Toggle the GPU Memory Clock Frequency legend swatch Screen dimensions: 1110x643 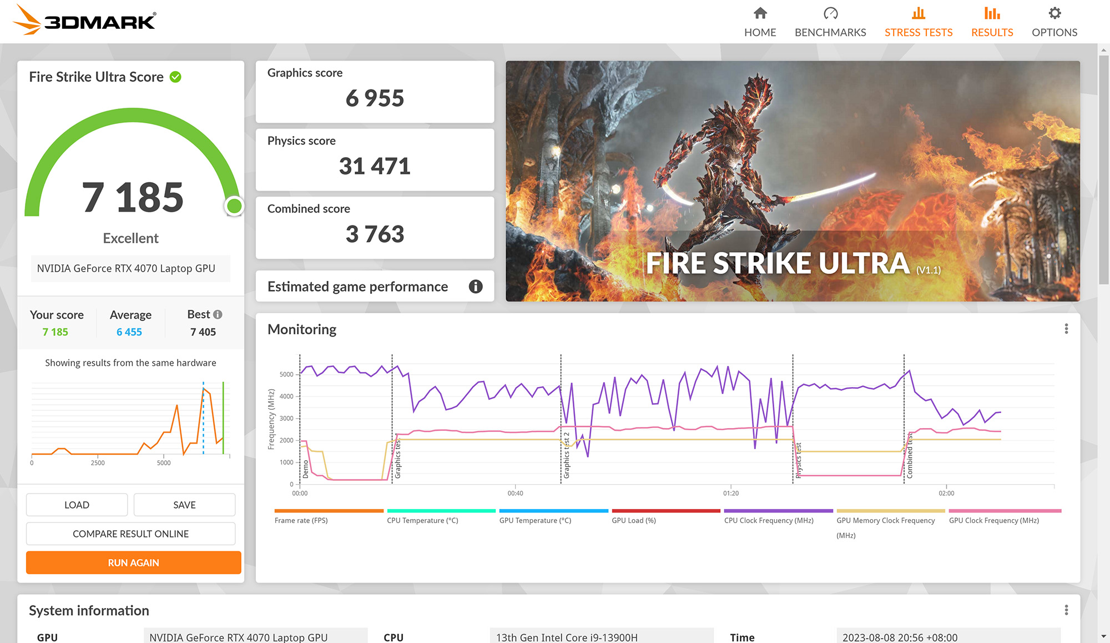(891, 511)
